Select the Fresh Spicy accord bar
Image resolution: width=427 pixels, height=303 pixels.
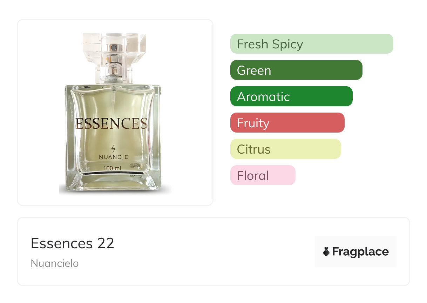pyautogui.click(x=311, y=44)
